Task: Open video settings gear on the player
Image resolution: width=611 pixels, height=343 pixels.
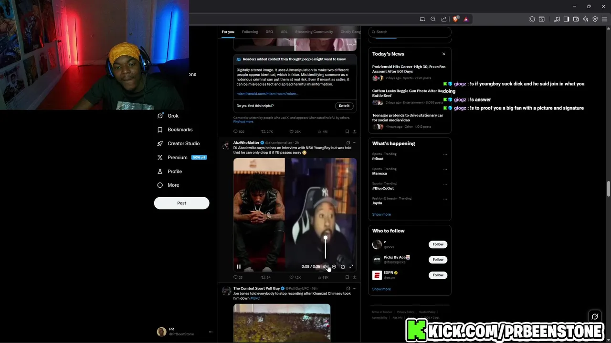Action: pos(334,267)
